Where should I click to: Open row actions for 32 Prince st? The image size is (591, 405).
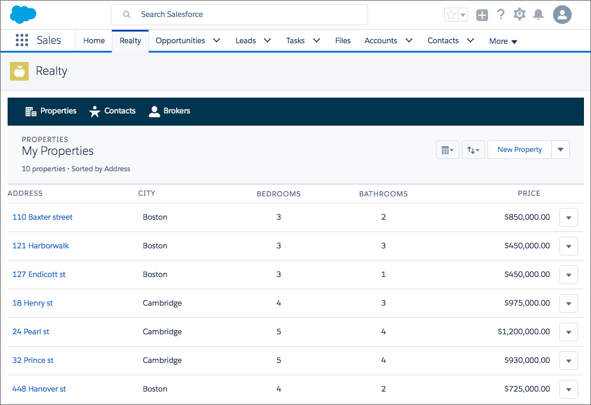[x=569, y=361]
